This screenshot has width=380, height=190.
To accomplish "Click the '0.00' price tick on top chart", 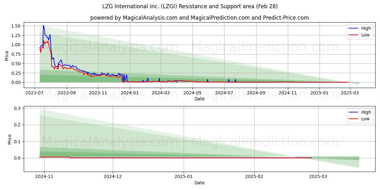I will tap(16, 82).
